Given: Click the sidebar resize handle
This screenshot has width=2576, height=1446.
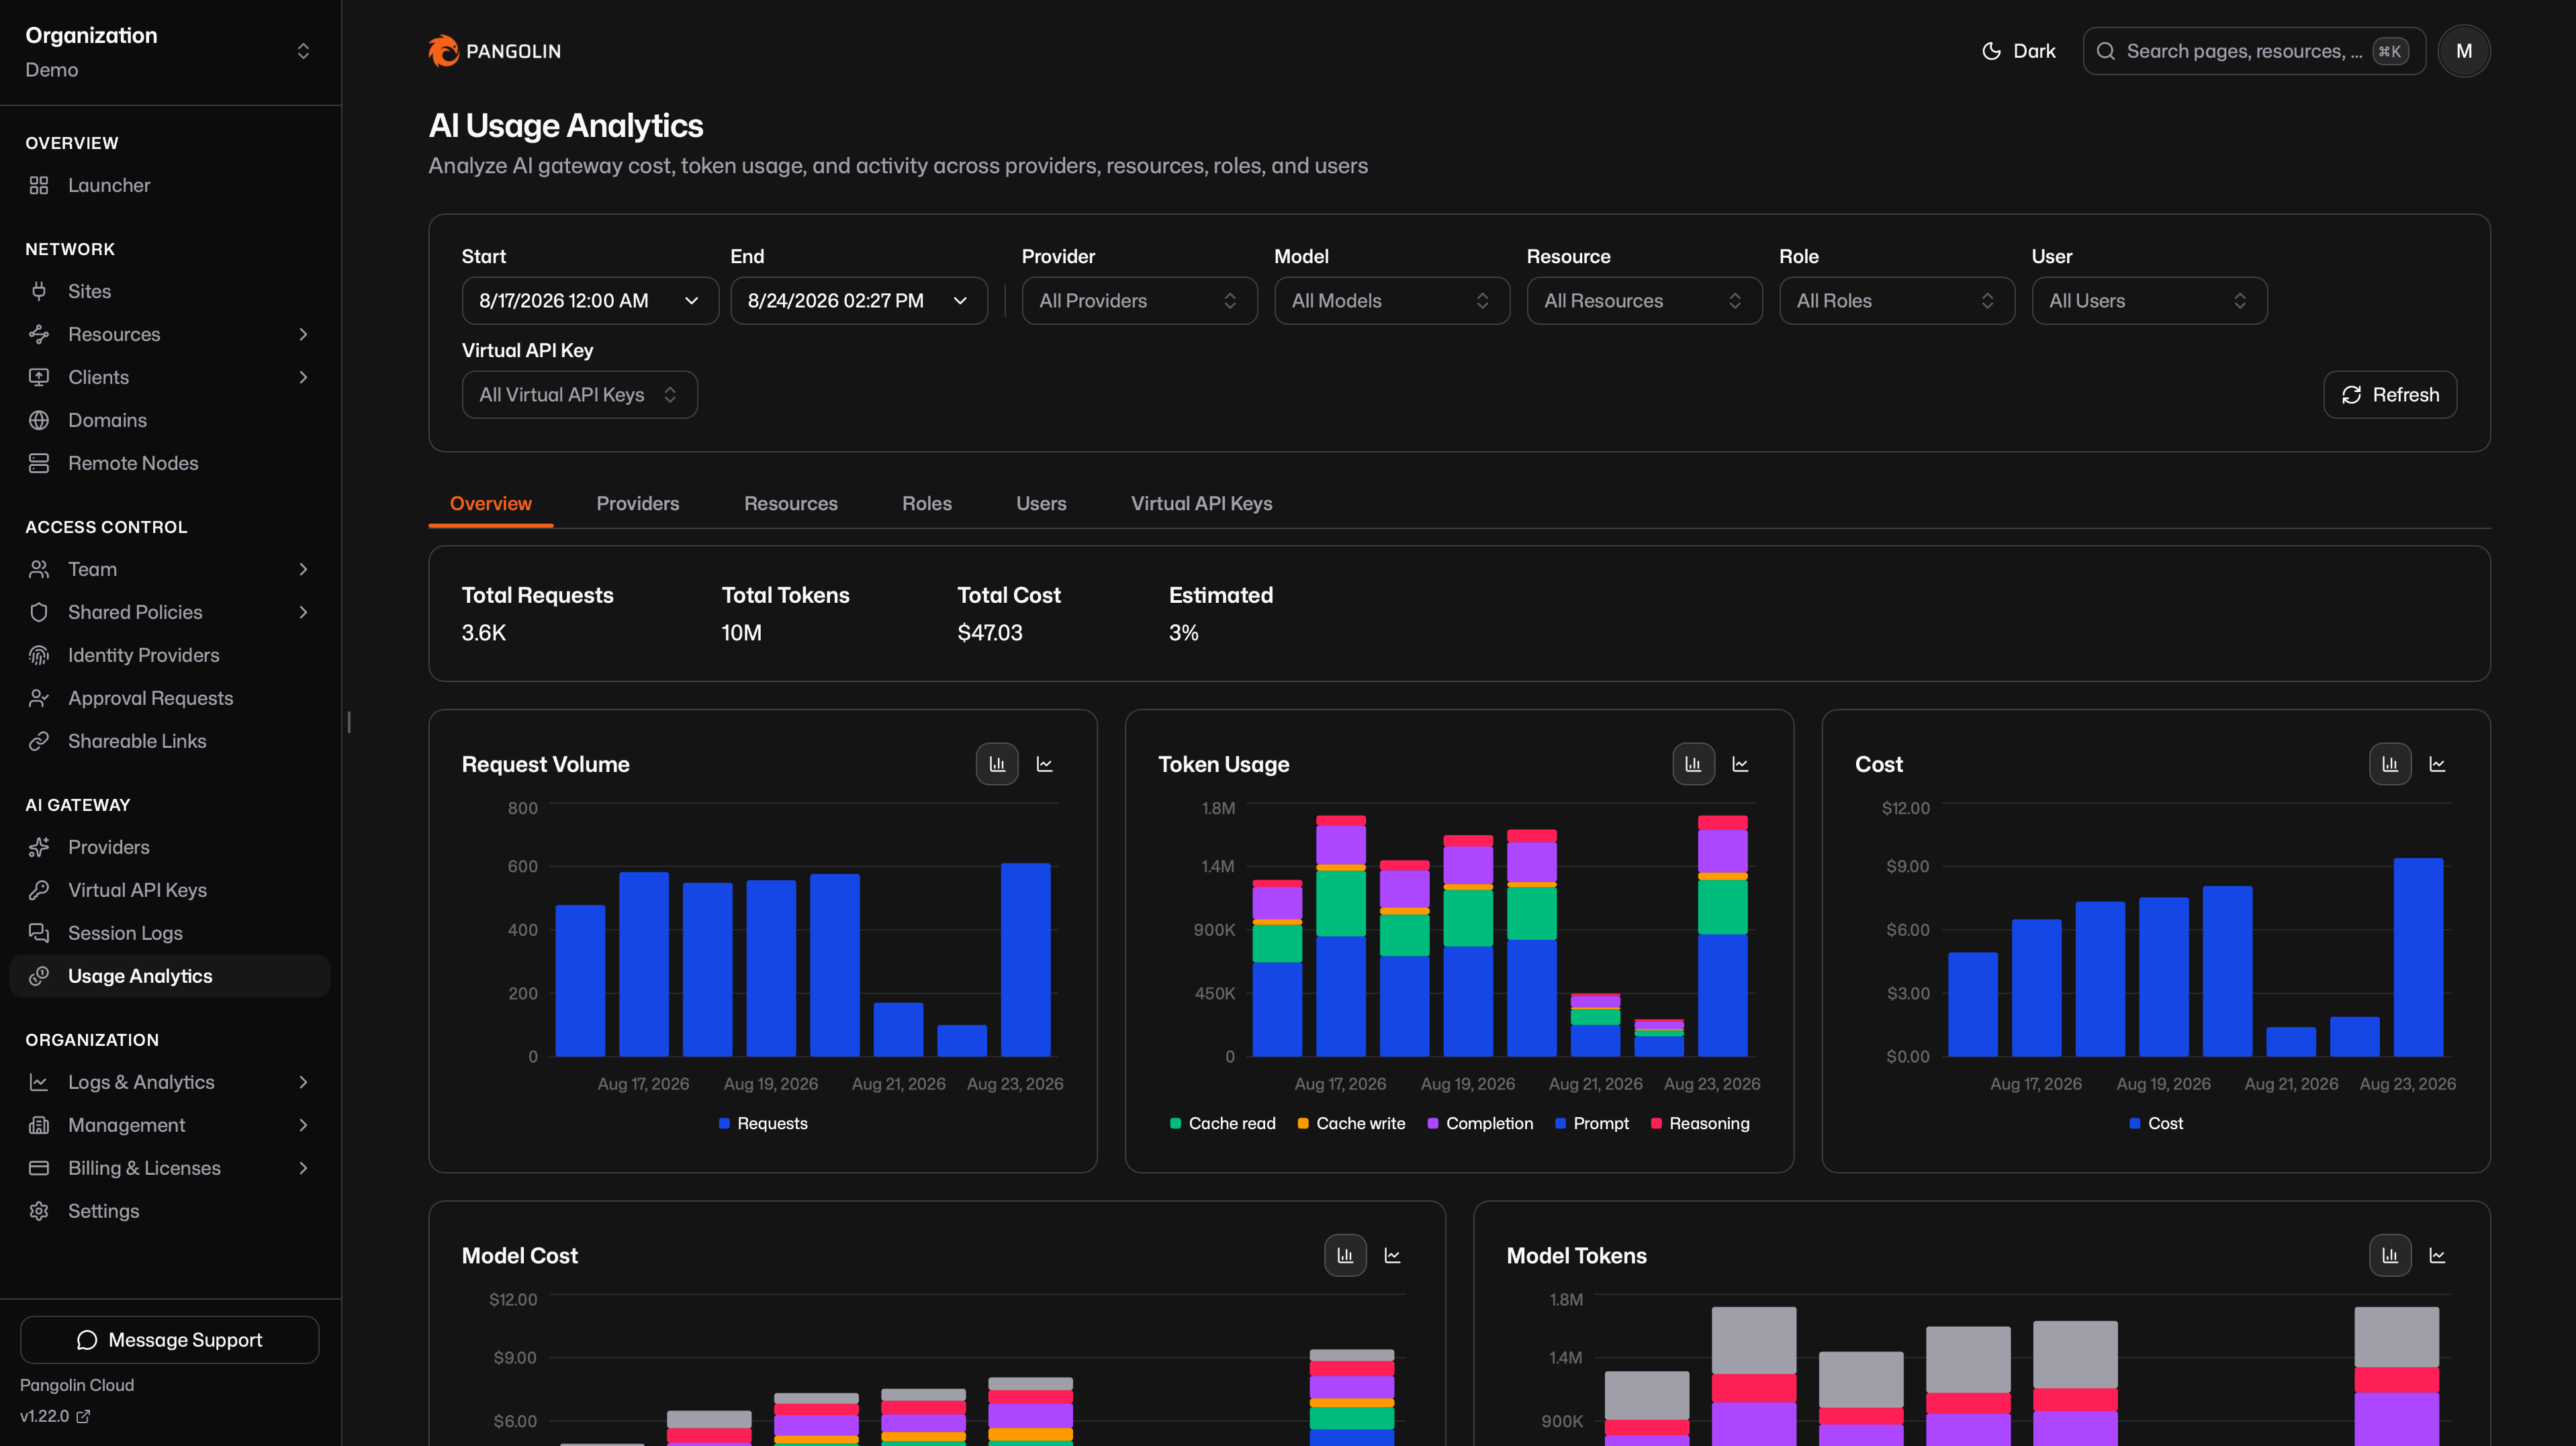Looking at the screenshot, I should point(349,722).
